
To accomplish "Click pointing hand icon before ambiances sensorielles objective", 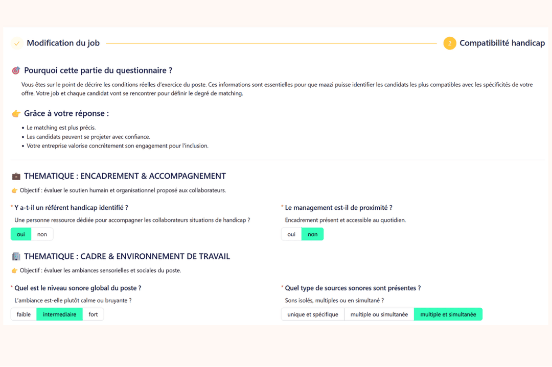I will click(x=14, y=271).
